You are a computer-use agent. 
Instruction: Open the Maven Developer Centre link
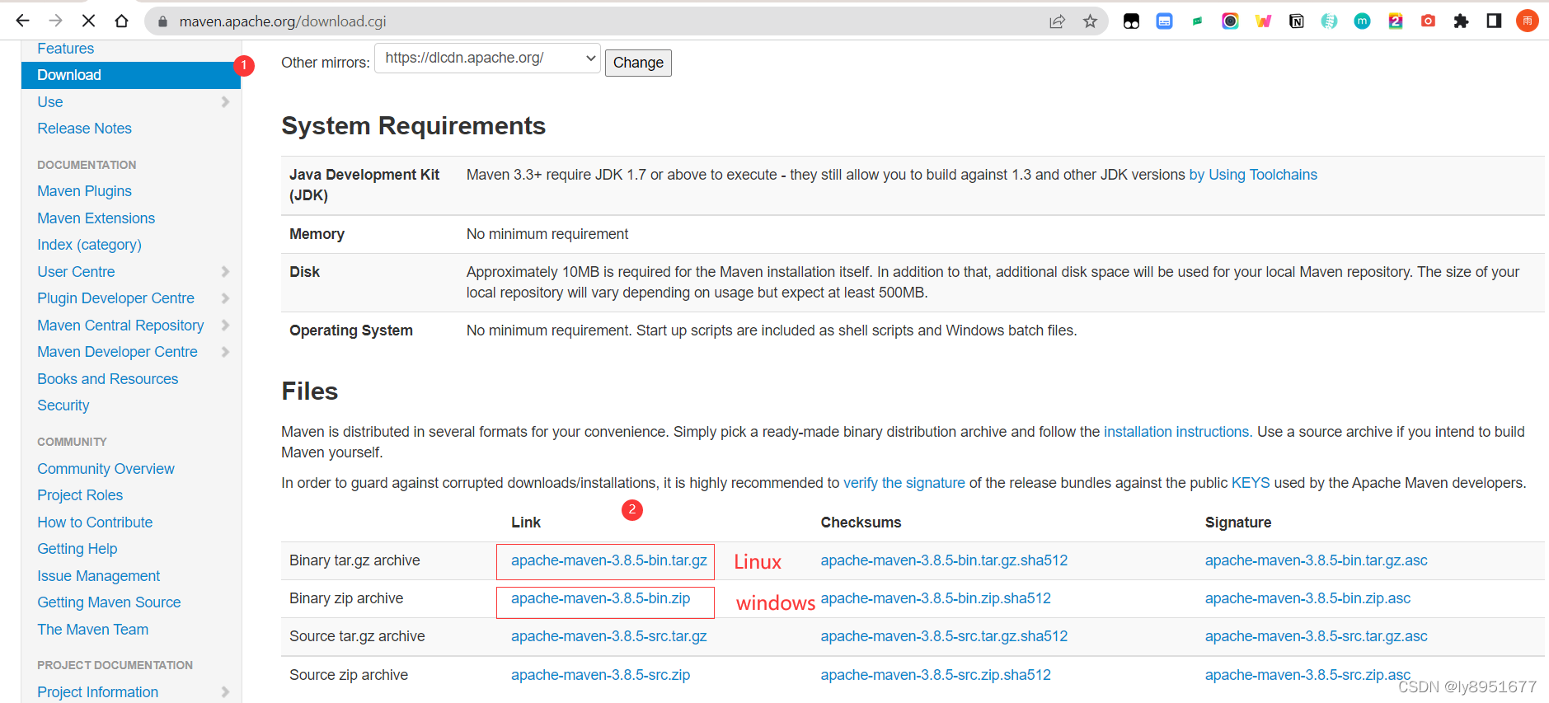(x=117, y=352)
